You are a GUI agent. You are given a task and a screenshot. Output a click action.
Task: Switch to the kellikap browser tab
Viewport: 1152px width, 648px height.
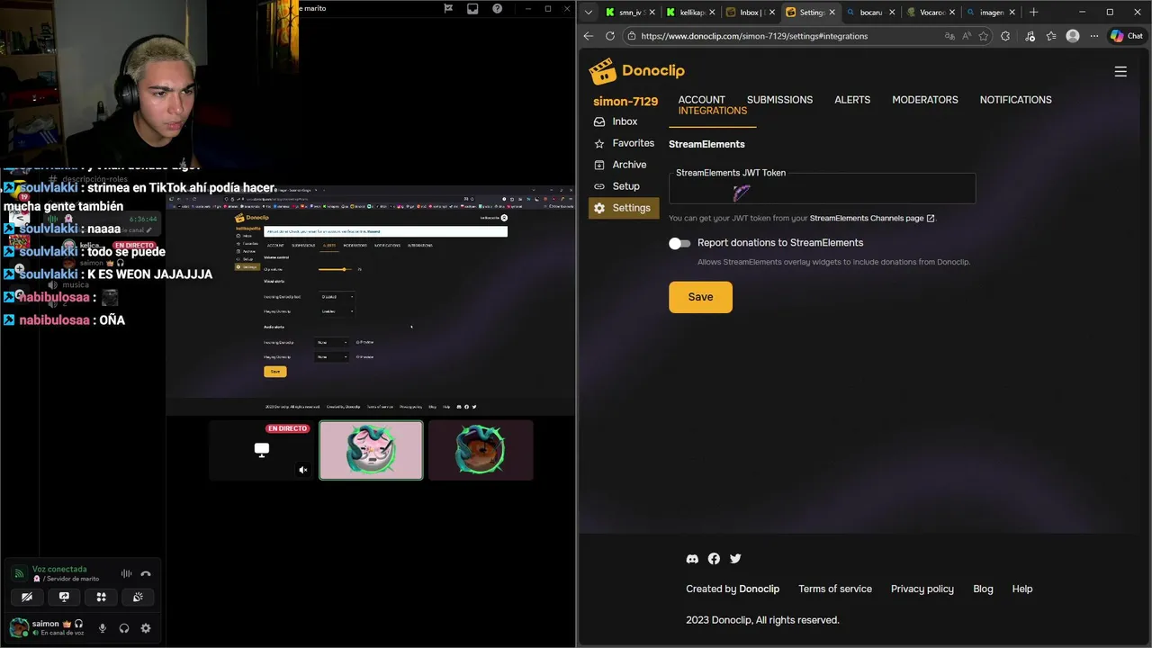click(x=690, y=13)
